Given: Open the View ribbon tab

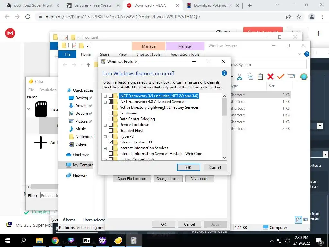Looking at the screenshot, I should coord(122,54).
